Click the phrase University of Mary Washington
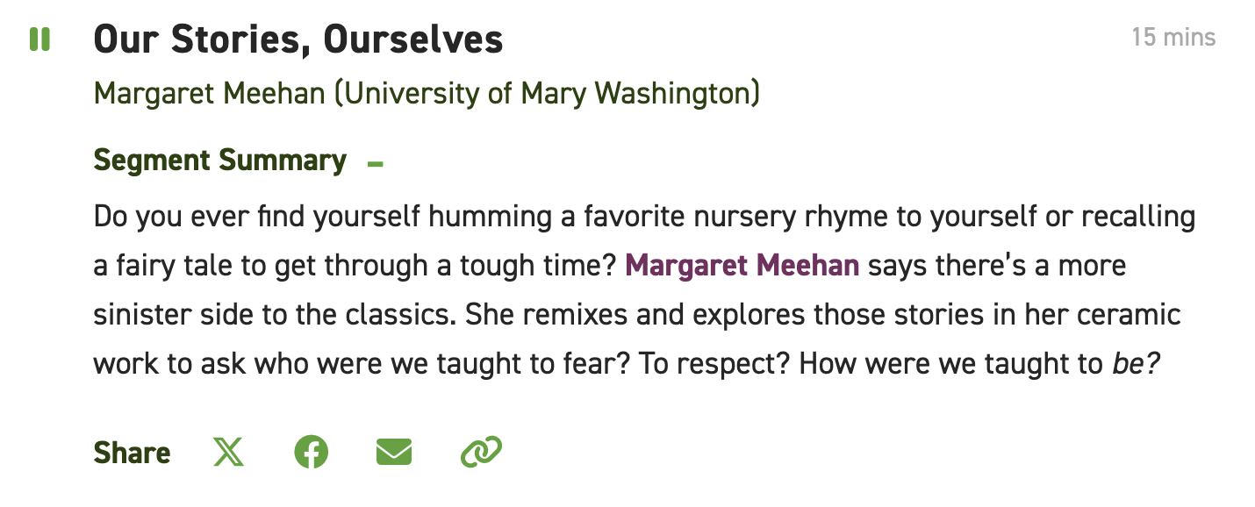The image size is (1255, 507). [547, 93]
